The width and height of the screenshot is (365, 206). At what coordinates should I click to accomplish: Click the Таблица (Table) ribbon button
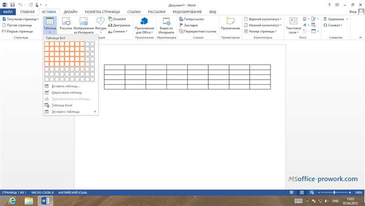(x=50, y=24)
